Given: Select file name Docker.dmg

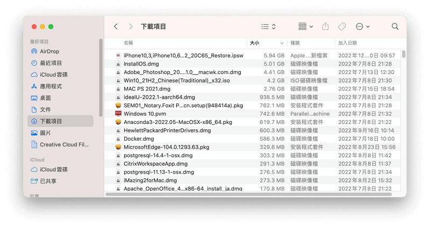Looking at the screenshot, I should click(139, 139).
